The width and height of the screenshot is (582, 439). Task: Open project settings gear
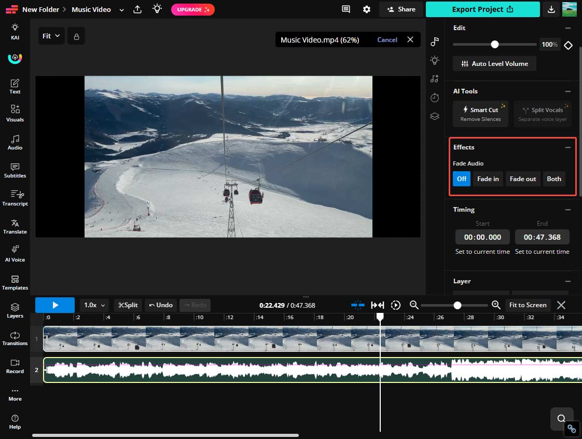(x=366, y=9)
